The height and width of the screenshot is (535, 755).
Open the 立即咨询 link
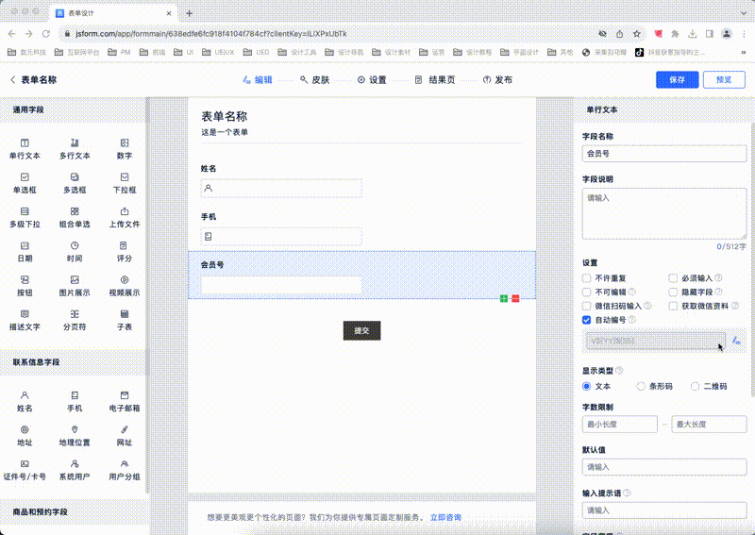(x=445, y=517)
